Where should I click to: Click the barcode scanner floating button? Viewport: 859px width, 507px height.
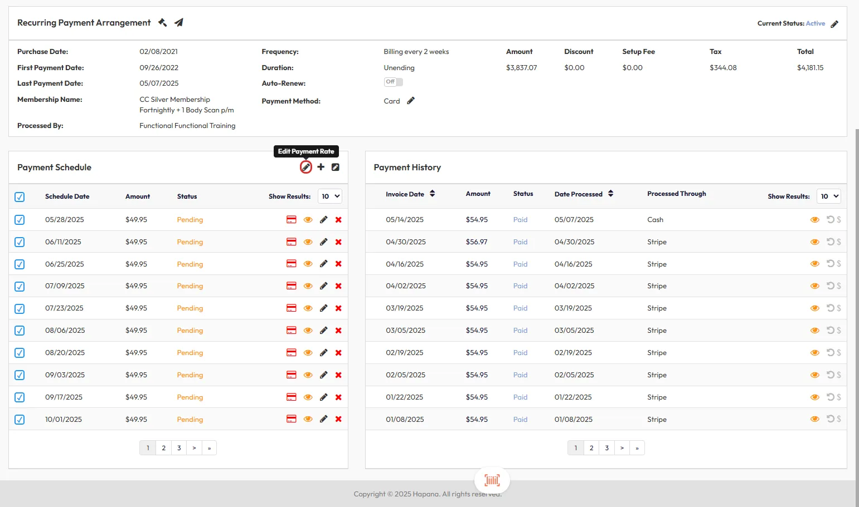492,480
